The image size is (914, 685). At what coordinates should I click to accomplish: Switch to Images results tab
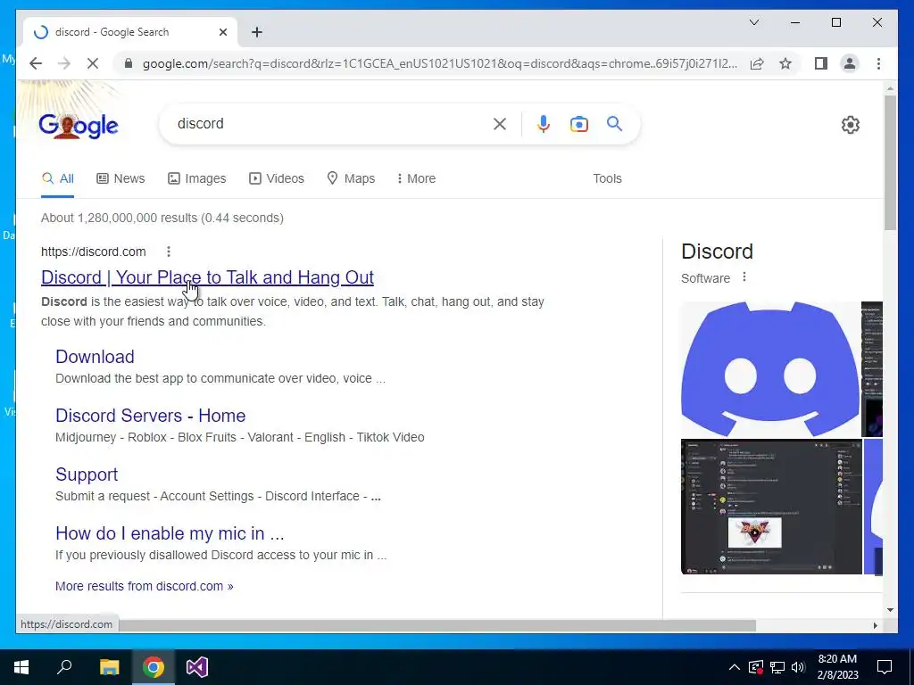coord(197,178)
